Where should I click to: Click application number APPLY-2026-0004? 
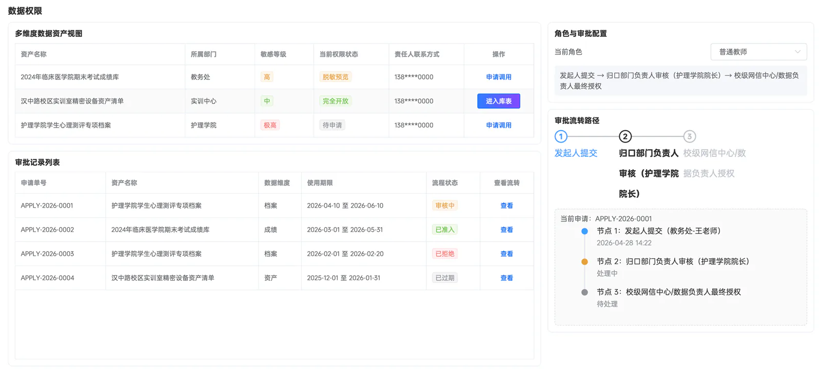[47, 278]
